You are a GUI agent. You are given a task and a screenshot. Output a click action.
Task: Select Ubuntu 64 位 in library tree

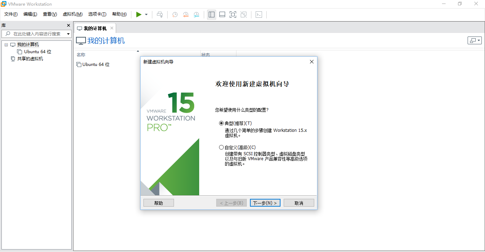[x=38, y=52]
